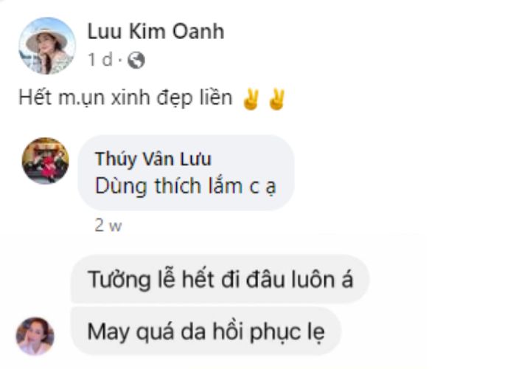Select the comment text "Dùng thích lắm c ạ"
Image resolution: width=516 pixels, height=369 pixels.
click(185, 187)
